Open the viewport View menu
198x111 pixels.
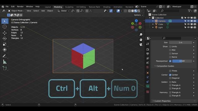(x=29, y=11)
